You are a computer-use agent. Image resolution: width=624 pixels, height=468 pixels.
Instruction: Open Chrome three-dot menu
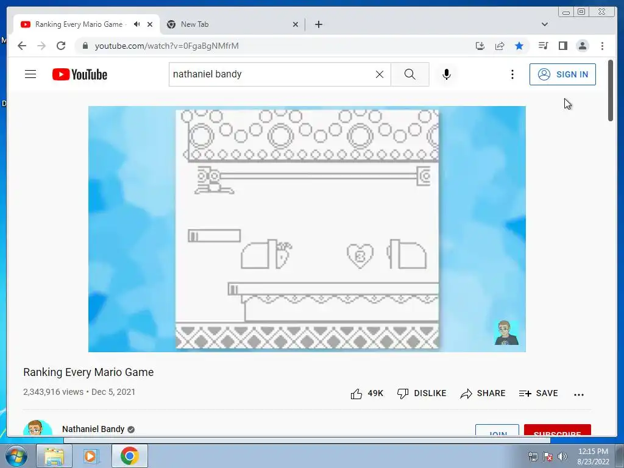tap(602, 46)
